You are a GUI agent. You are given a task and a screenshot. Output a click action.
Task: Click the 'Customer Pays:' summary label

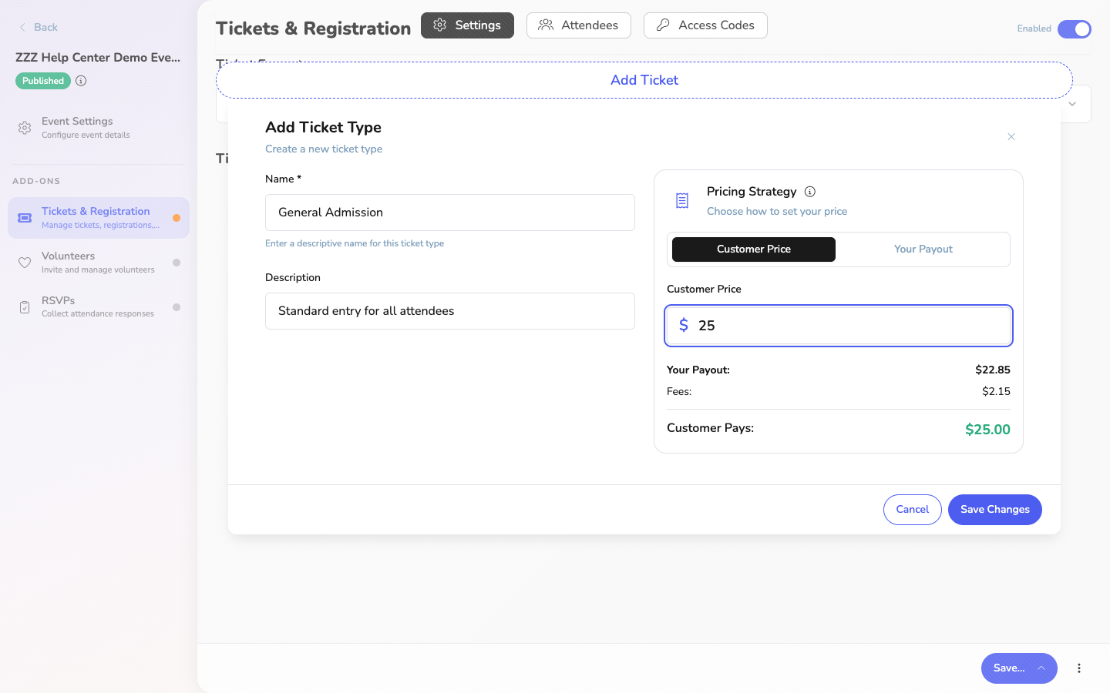tap(710, 428)
